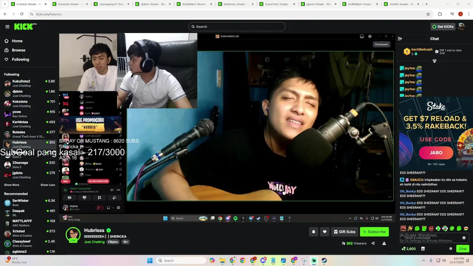Open Classybeef in Recommended list
Viewport: 473px width, 266px height.
[x=30, y=243]
